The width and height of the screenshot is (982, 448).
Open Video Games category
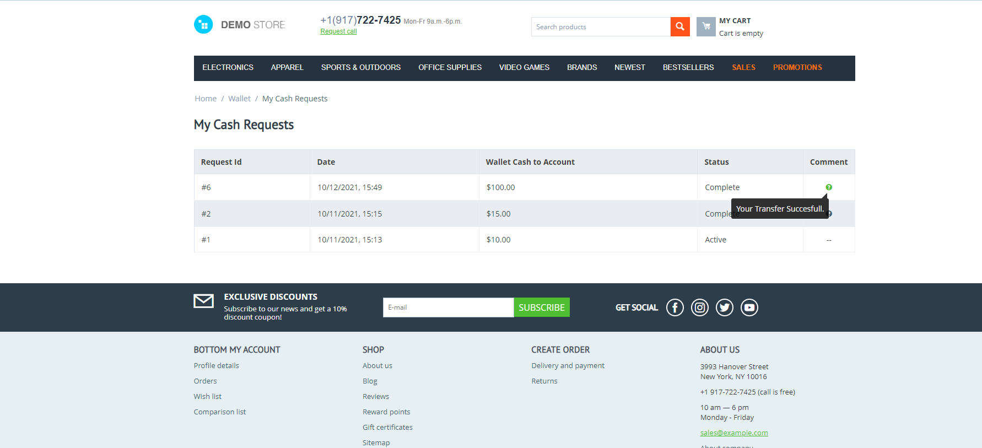click(x=524, y=67)
